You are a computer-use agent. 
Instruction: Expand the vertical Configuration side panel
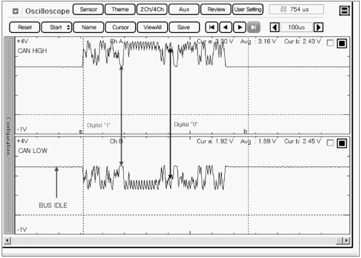(x=9, y=136)
